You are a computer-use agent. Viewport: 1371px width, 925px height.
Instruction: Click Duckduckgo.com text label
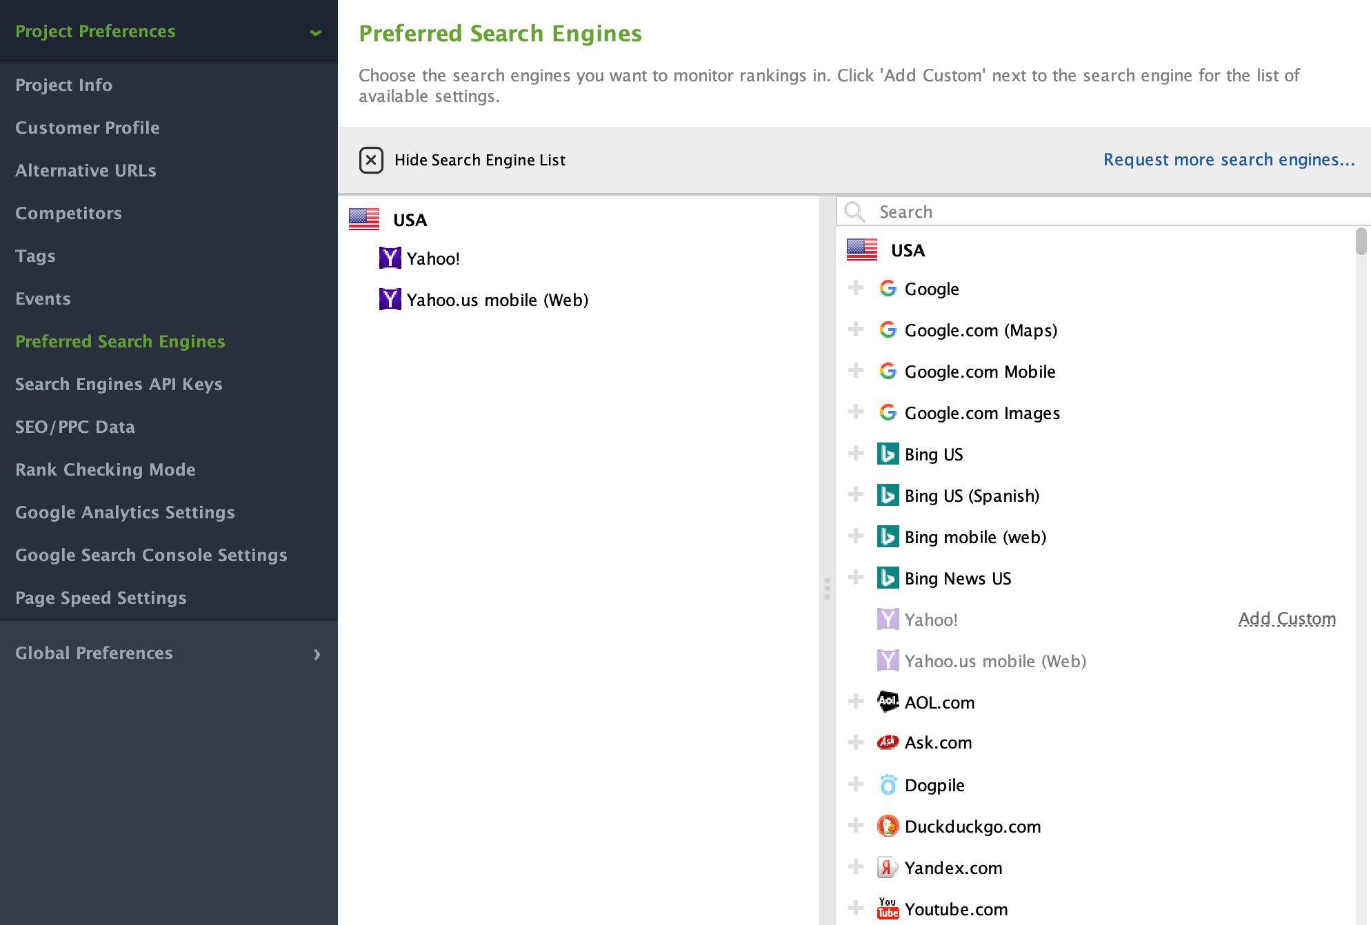pos(972,826)
